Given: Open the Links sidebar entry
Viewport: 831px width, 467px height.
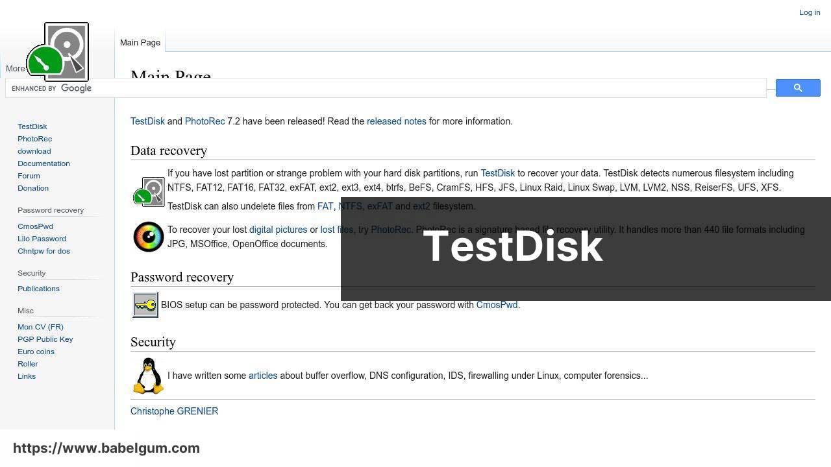Looking at the screenshot, I should pyautogui.click(x=27, y=376).
